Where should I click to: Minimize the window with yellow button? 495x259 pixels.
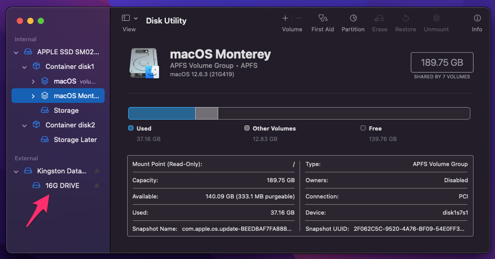[30, 21]
